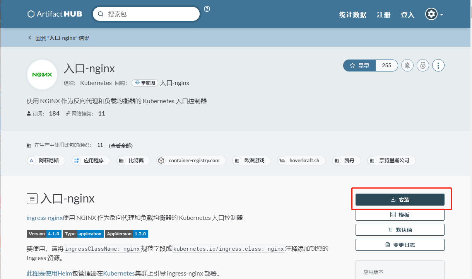Open the 默认值 default values button
472x279 pixels.
[400, 230]
